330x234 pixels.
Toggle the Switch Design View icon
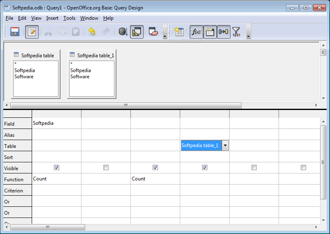(x=137, y=32)
